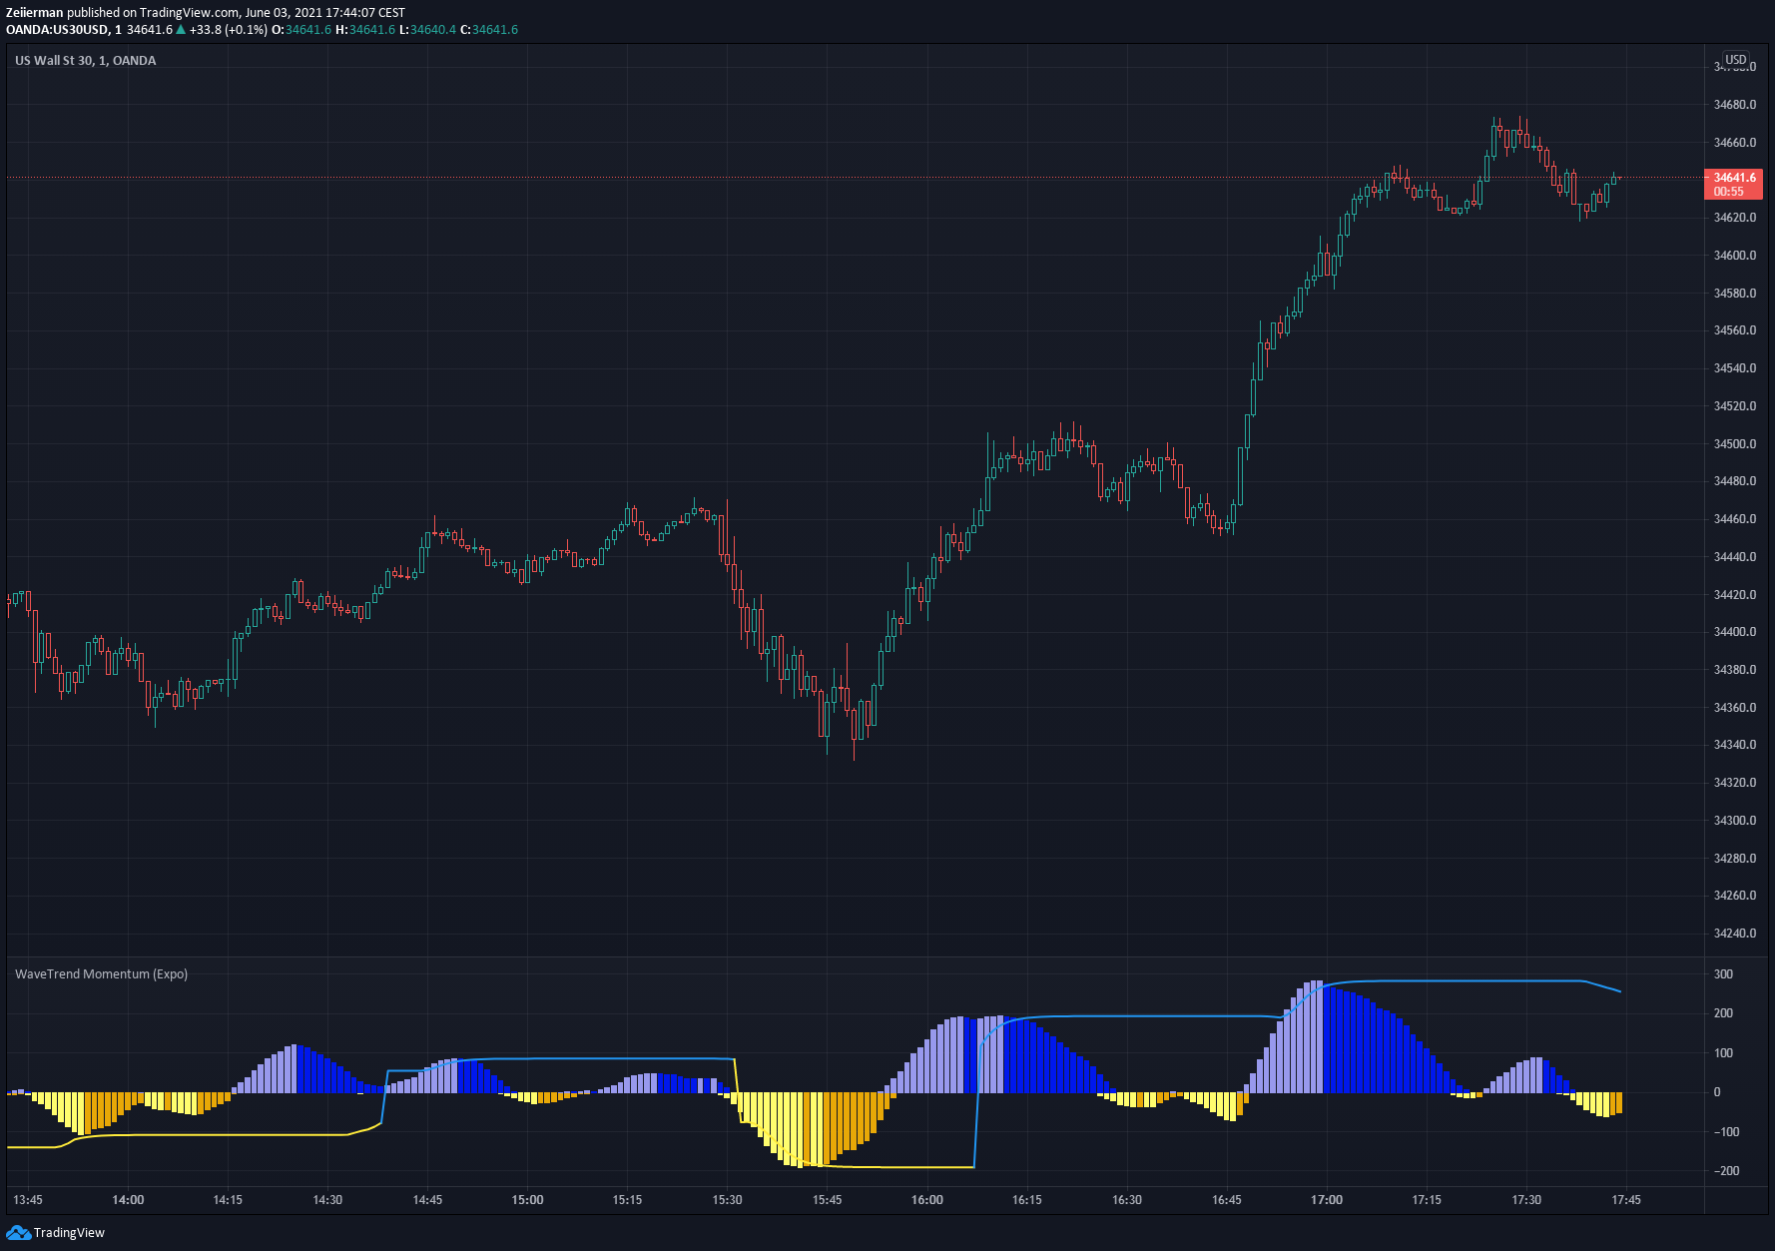1775x1251 pixels.
Task: Select the 16:00 time axis label
Action: (926, 1200)
